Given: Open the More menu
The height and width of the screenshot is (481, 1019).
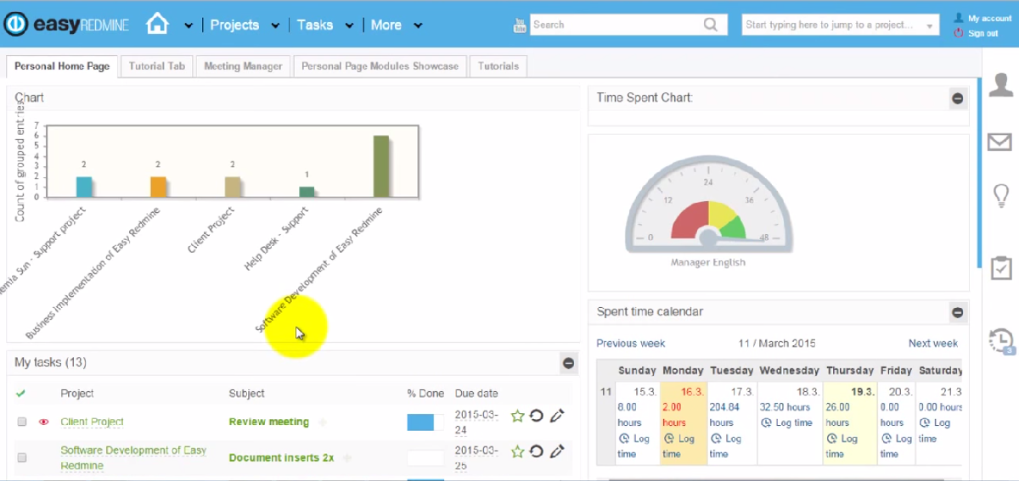Looking at the screenshot, I should click(386, 25).
